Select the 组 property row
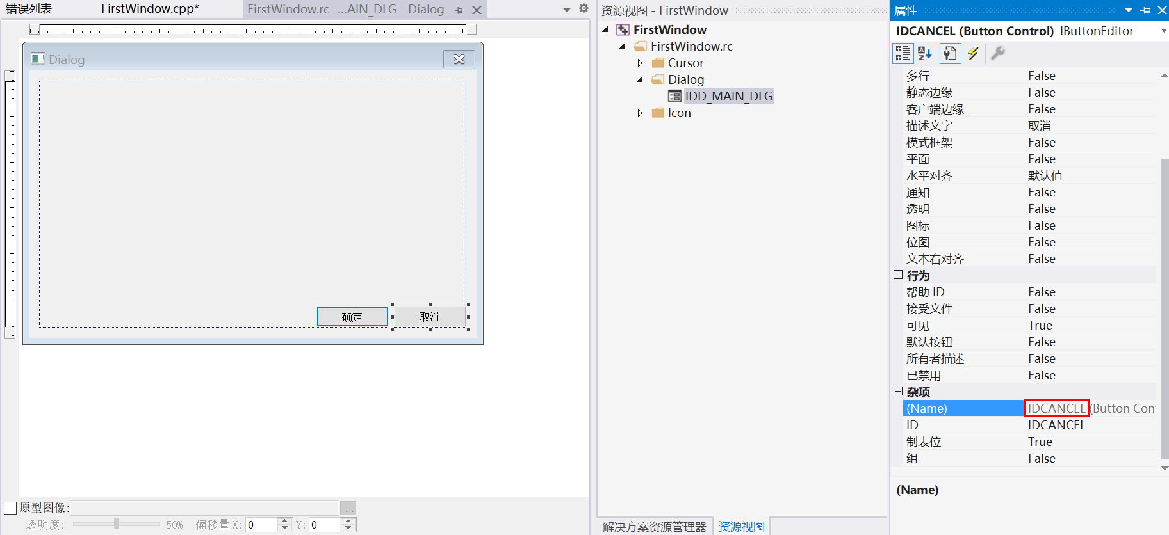The image size is (1169, 535). point(1029,458)
